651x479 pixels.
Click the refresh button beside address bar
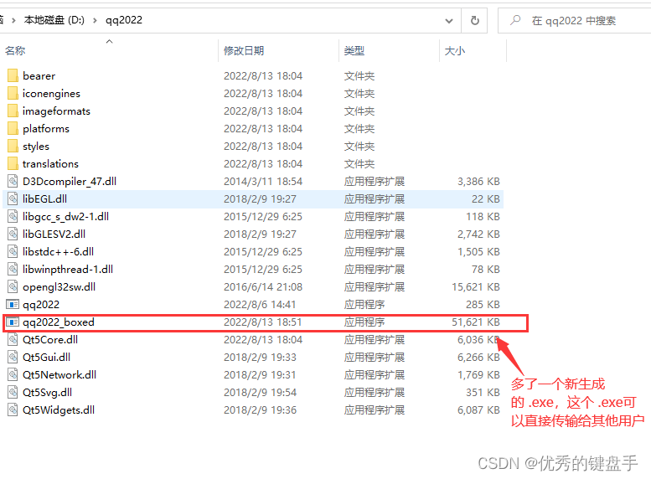(474, 20)
